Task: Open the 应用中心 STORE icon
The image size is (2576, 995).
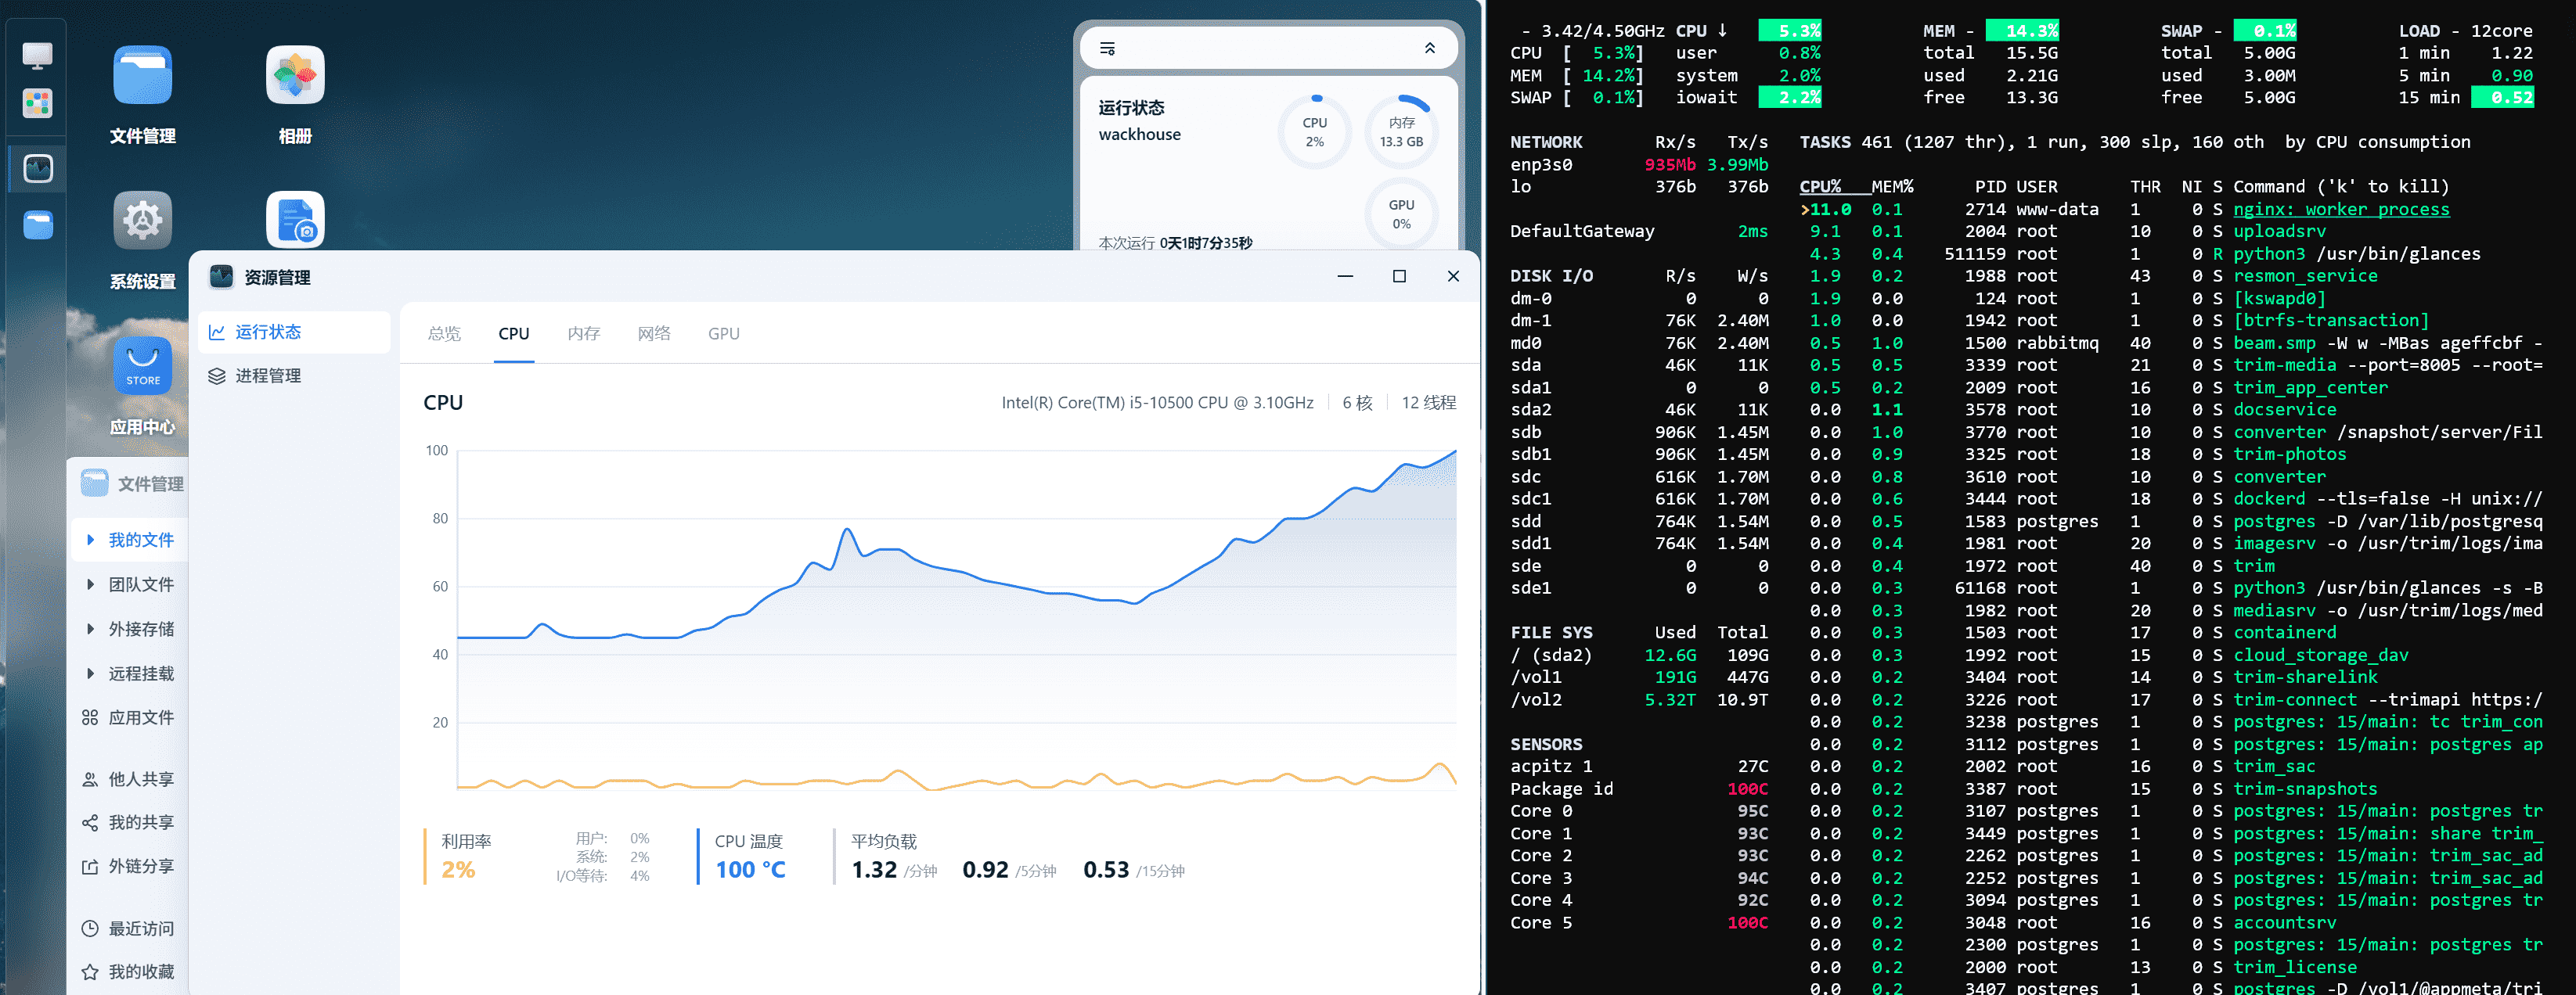Action: 142,367
